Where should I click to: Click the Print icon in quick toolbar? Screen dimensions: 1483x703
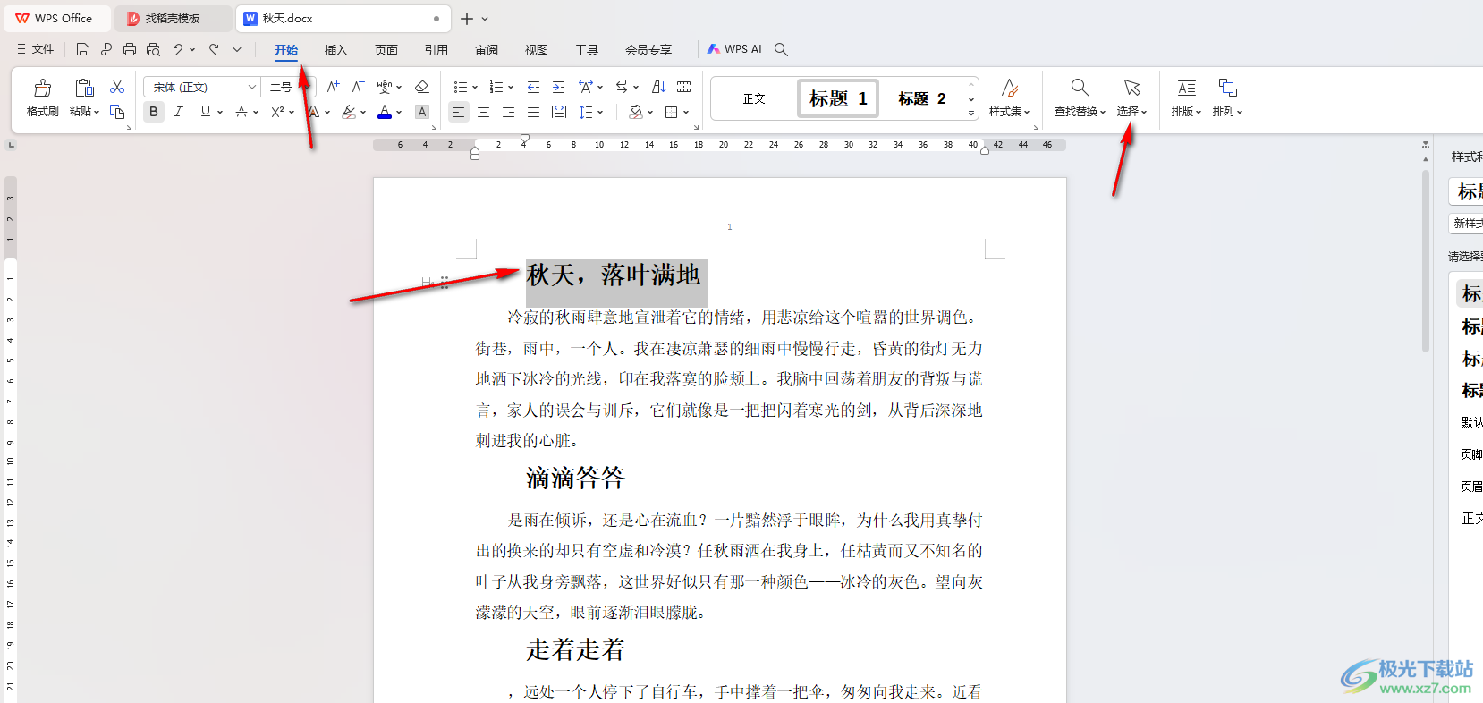coord(130,49)
